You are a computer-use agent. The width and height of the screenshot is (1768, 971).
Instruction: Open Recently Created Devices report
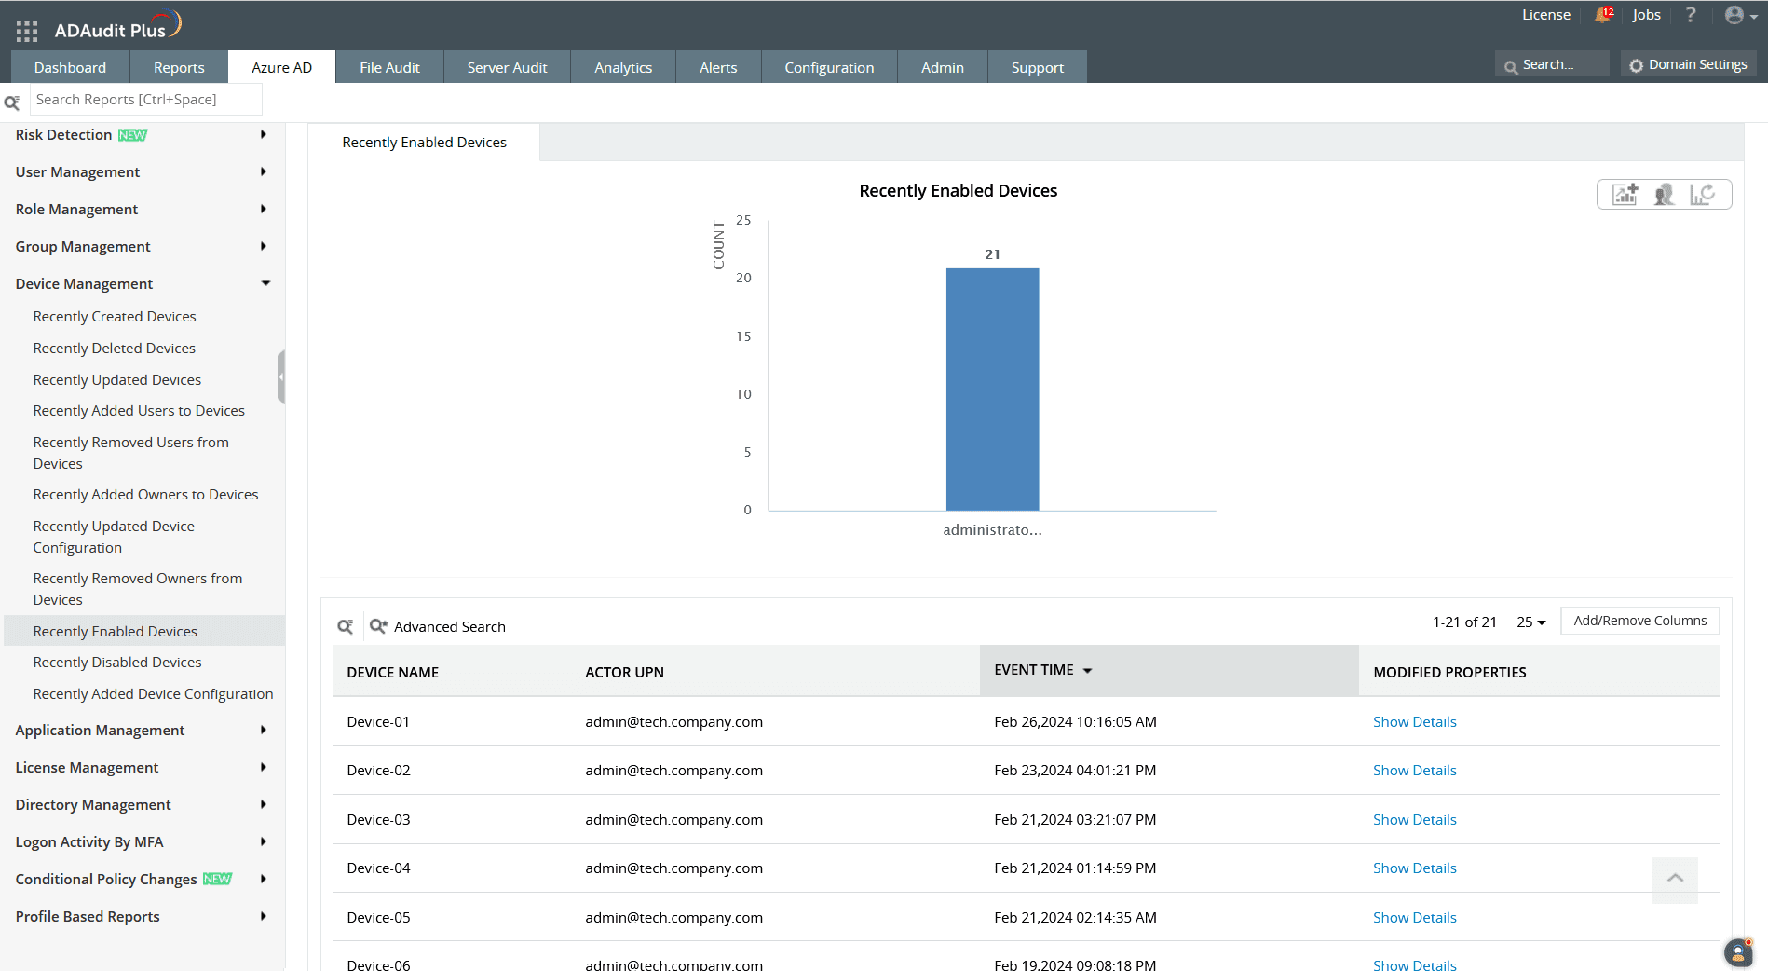(115, 317)
